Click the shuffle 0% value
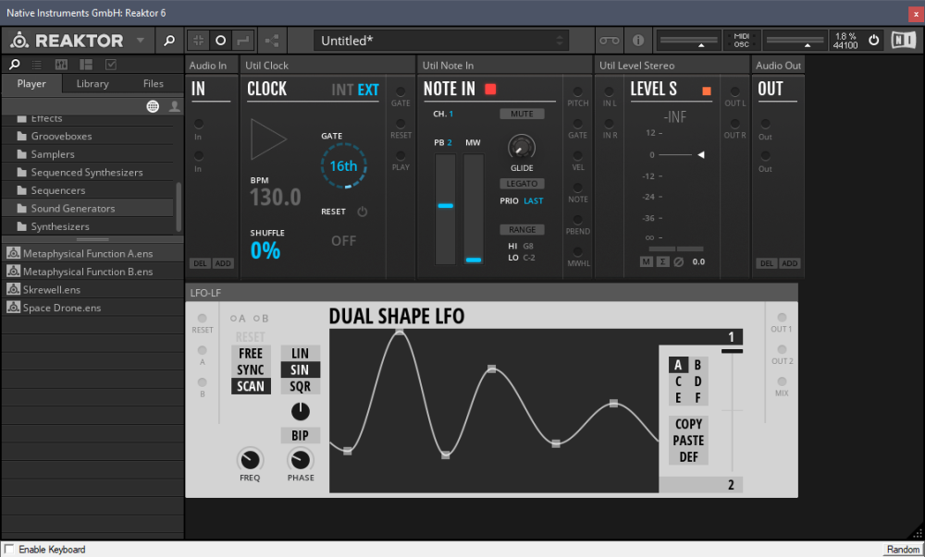Screen dimensions: 925x557 [x=265, y=251]
